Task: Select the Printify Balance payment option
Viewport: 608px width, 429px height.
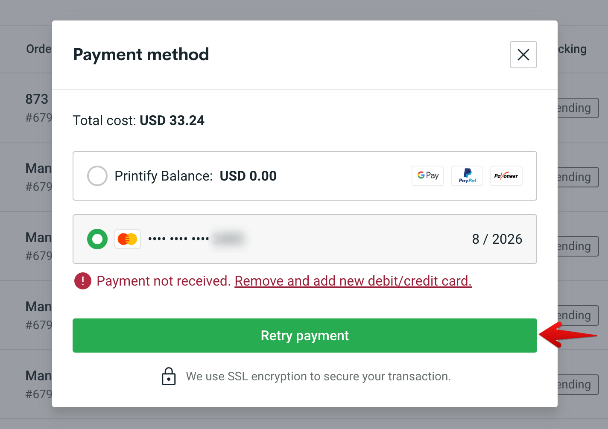Action: tap(97, 175)
